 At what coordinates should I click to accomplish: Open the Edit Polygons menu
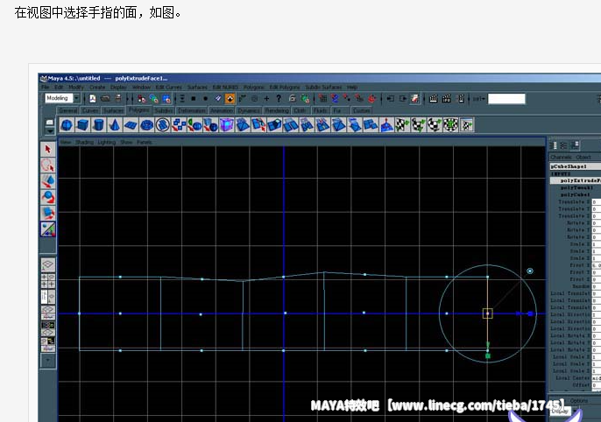[x=285, y=88]
